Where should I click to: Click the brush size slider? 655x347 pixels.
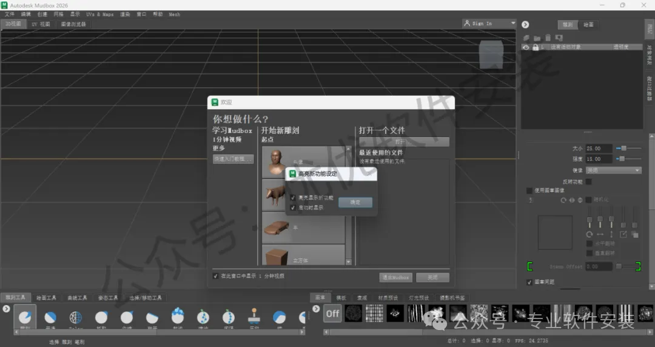(629, 149)
